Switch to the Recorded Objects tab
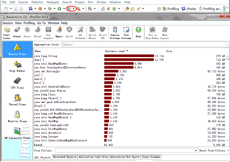The image size is (230, 162). [x=65, y=157]
